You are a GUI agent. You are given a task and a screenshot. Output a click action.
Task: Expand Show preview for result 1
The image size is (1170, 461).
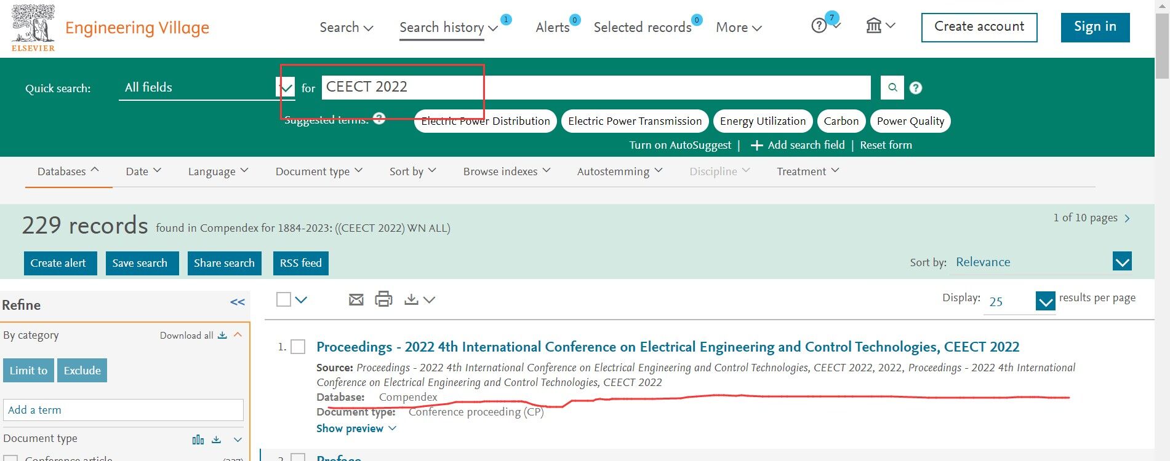click(x=356, y=428)
